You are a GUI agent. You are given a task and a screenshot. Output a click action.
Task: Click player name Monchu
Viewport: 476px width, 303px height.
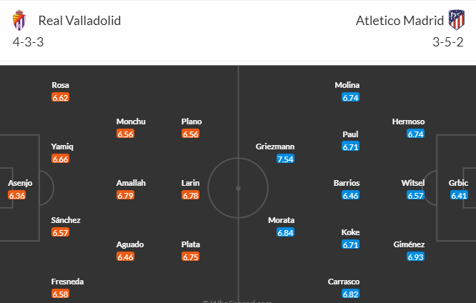point(131,121)
